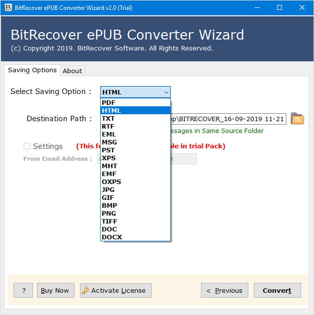The width and height of the screenshot is (314, 315).
Task: Select DOC as the output format
Action: point(135,229)
